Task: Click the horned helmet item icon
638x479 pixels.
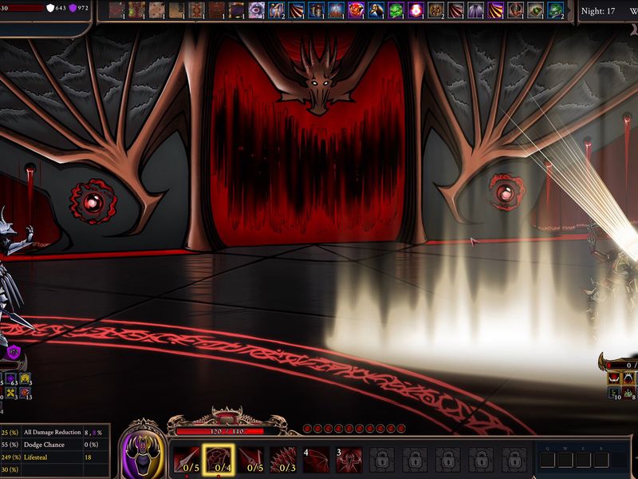Action: pyautogui.click(x=515, y=10)
